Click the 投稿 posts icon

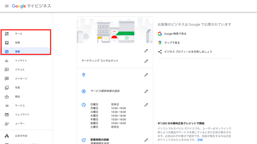pos(7,43)
